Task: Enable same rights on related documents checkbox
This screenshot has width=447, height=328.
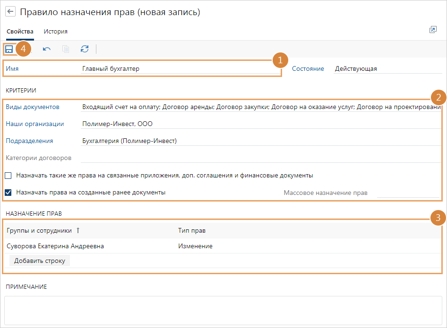Action: 9,176
